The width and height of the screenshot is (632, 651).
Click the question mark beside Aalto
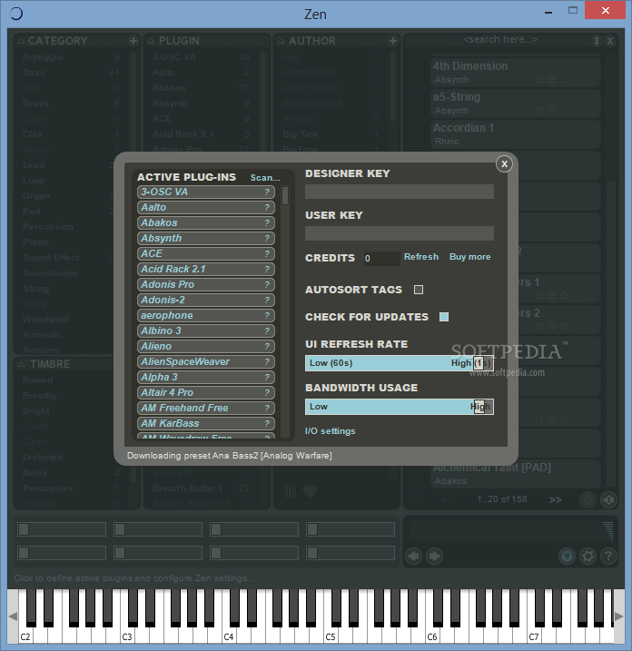[267, 207]
